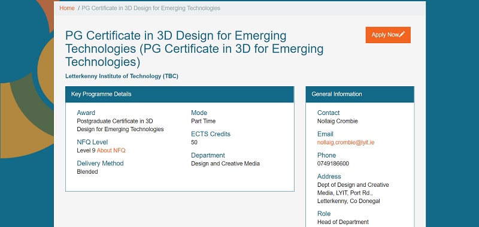
Task: Click the Dept of Design address text
Action: coord(353,193)
